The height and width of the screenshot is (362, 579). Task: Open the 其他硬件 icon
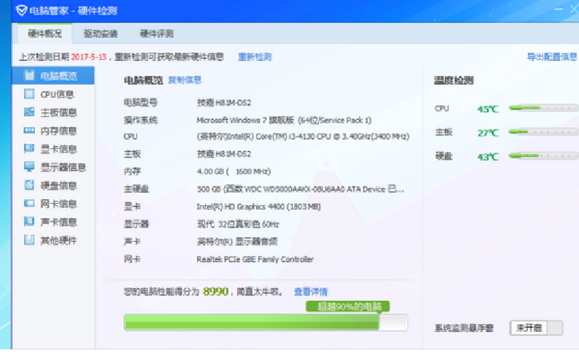(29, 240)
